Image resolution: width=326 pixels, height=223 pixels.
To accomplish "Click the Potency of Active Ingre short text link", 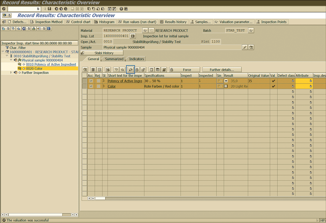I will click(125, 81).
